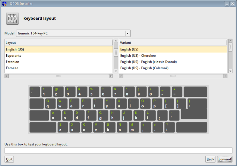
Task: Click Variant list vertical scrollbar thumb
Action: point(230,47)
